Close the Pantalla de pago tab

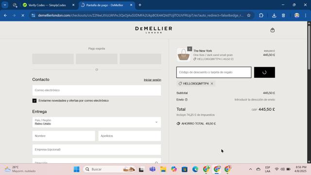131,5
